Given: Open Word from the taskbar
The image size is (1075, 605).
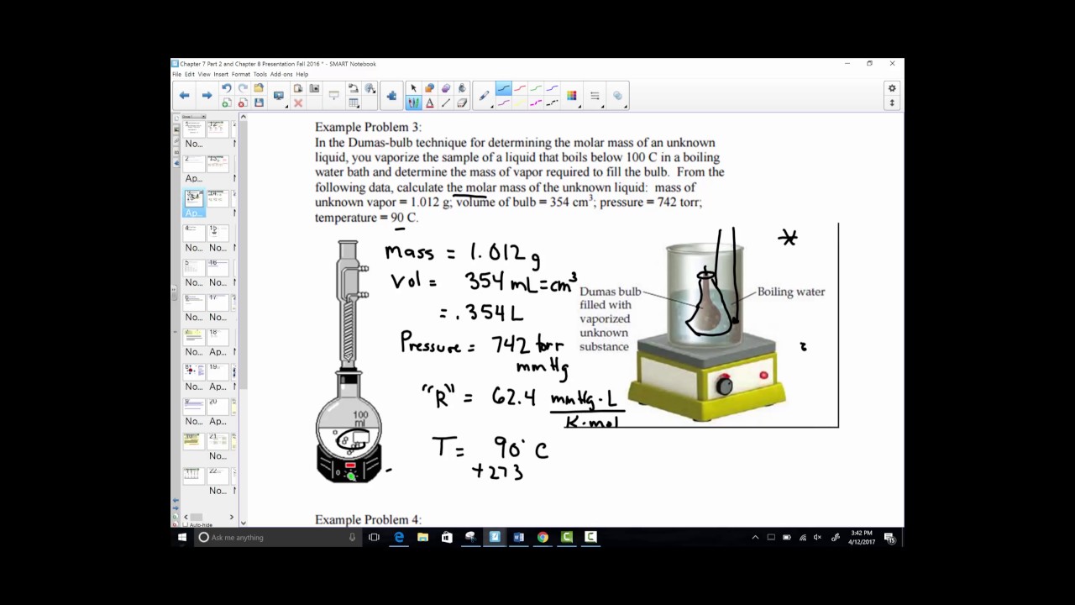Looking at the screenshot, I should pos(518,537).
